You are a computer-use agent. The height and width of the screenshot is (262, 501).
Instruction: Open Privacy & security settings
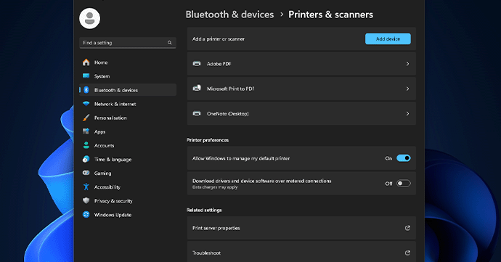[128, 200]
